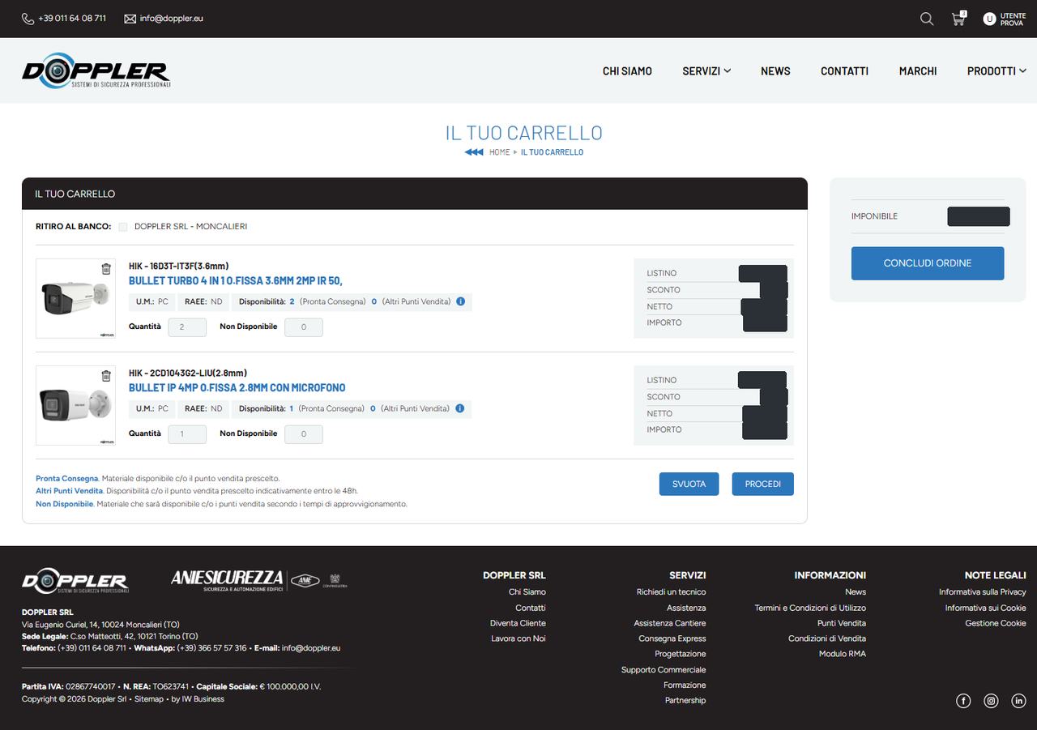
Task: Click the envelope email icon
Action: click(x=130, y=19)
